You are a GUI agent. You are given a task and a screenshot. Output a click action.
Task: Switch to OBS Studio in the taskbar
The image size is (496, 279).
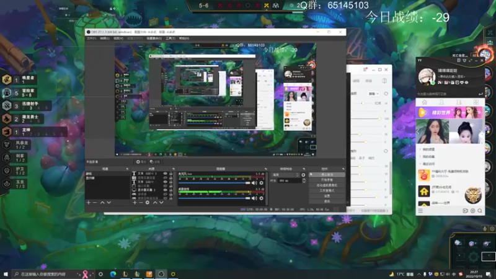(x=161, y=274)
